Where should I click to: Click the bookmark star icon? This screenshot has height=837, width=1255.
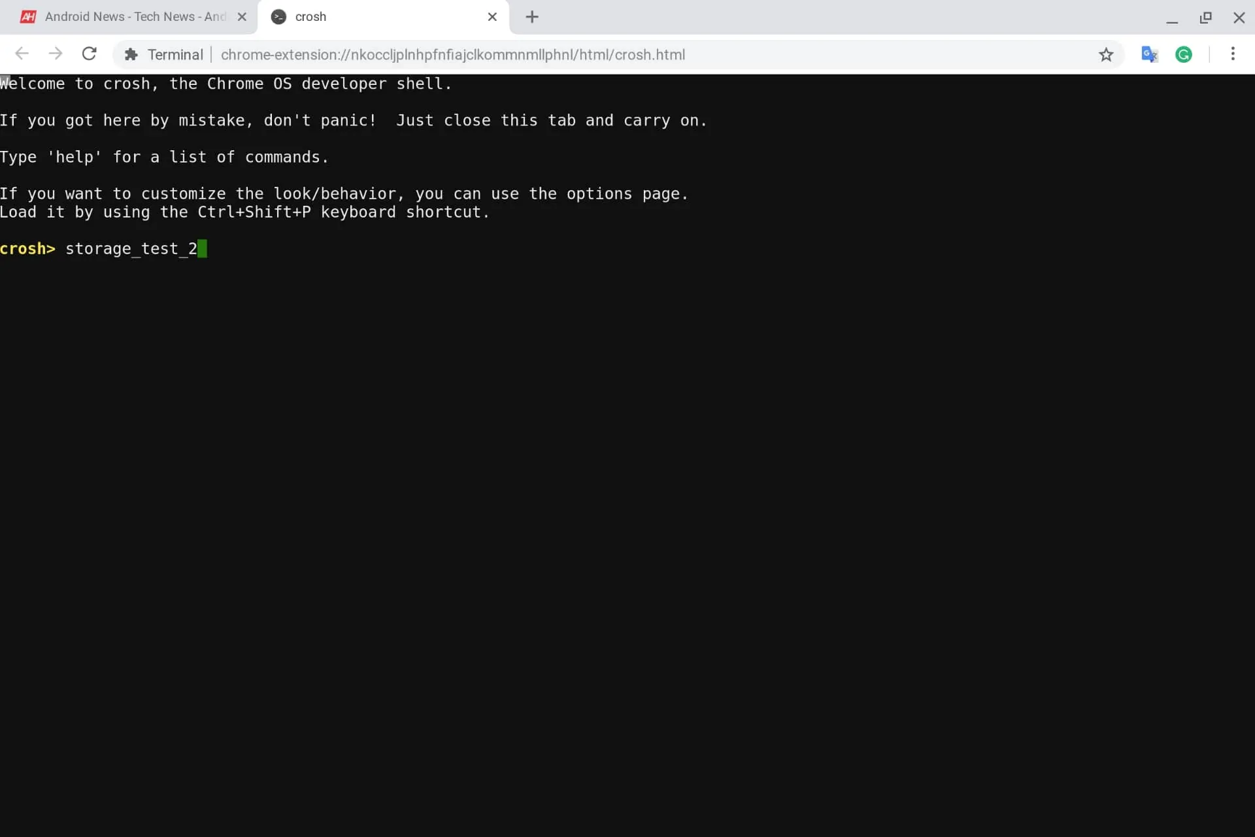click(1107, 54)
